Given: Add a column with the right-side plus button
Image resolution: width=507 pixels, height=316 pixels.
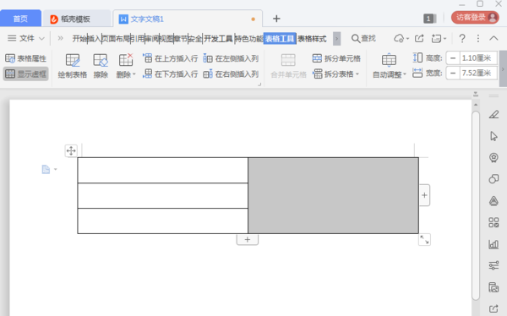Looking at the screenshot, I should 424,195.
